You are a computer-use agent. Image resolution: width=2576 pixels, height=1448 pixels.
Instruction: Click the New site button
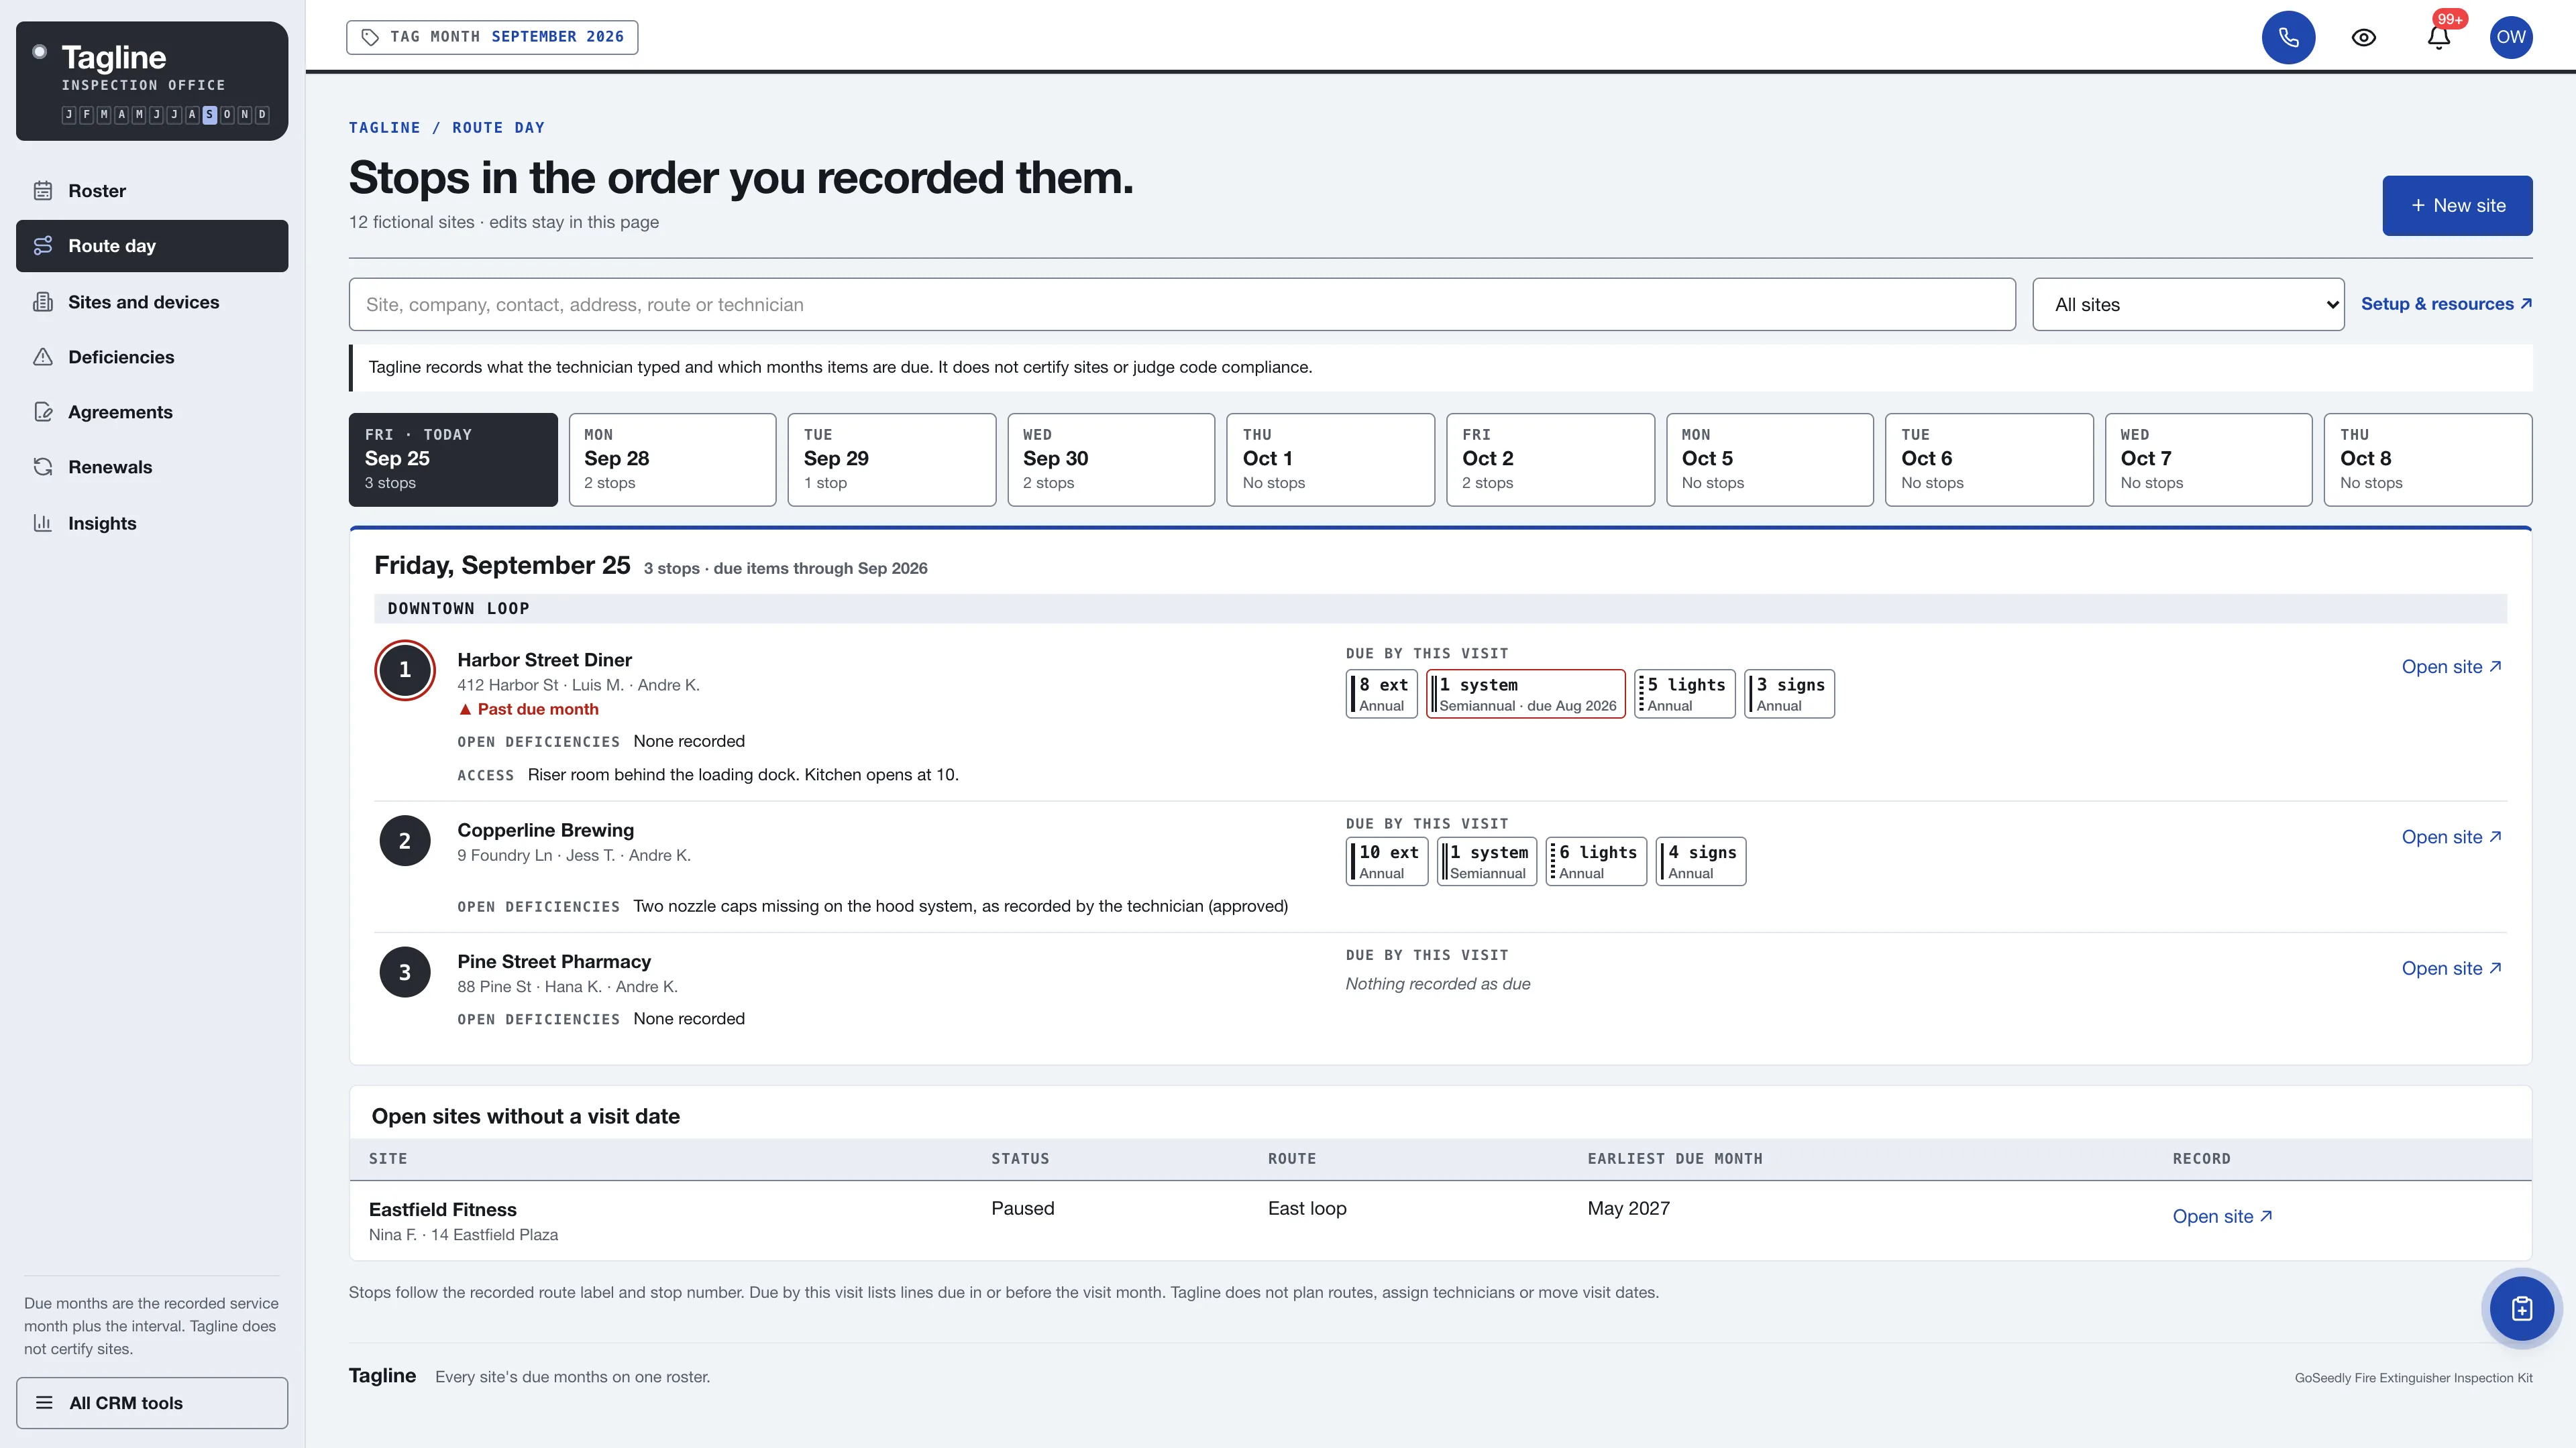click(x=2457, y=206)
